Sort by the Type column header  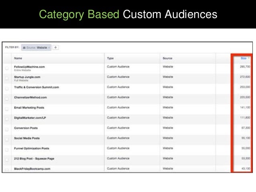[110, 58]
